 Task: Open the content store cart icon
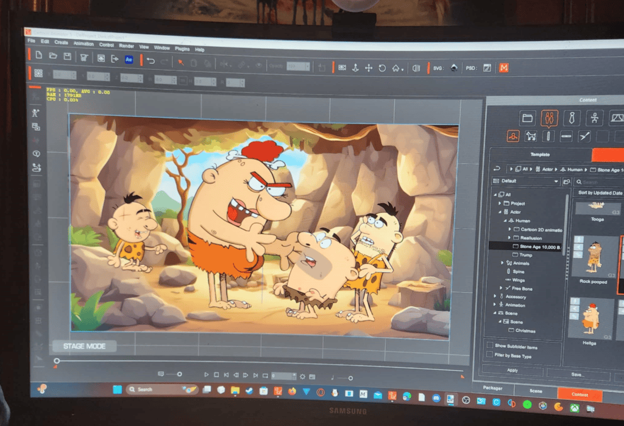[x=84, y=58]
